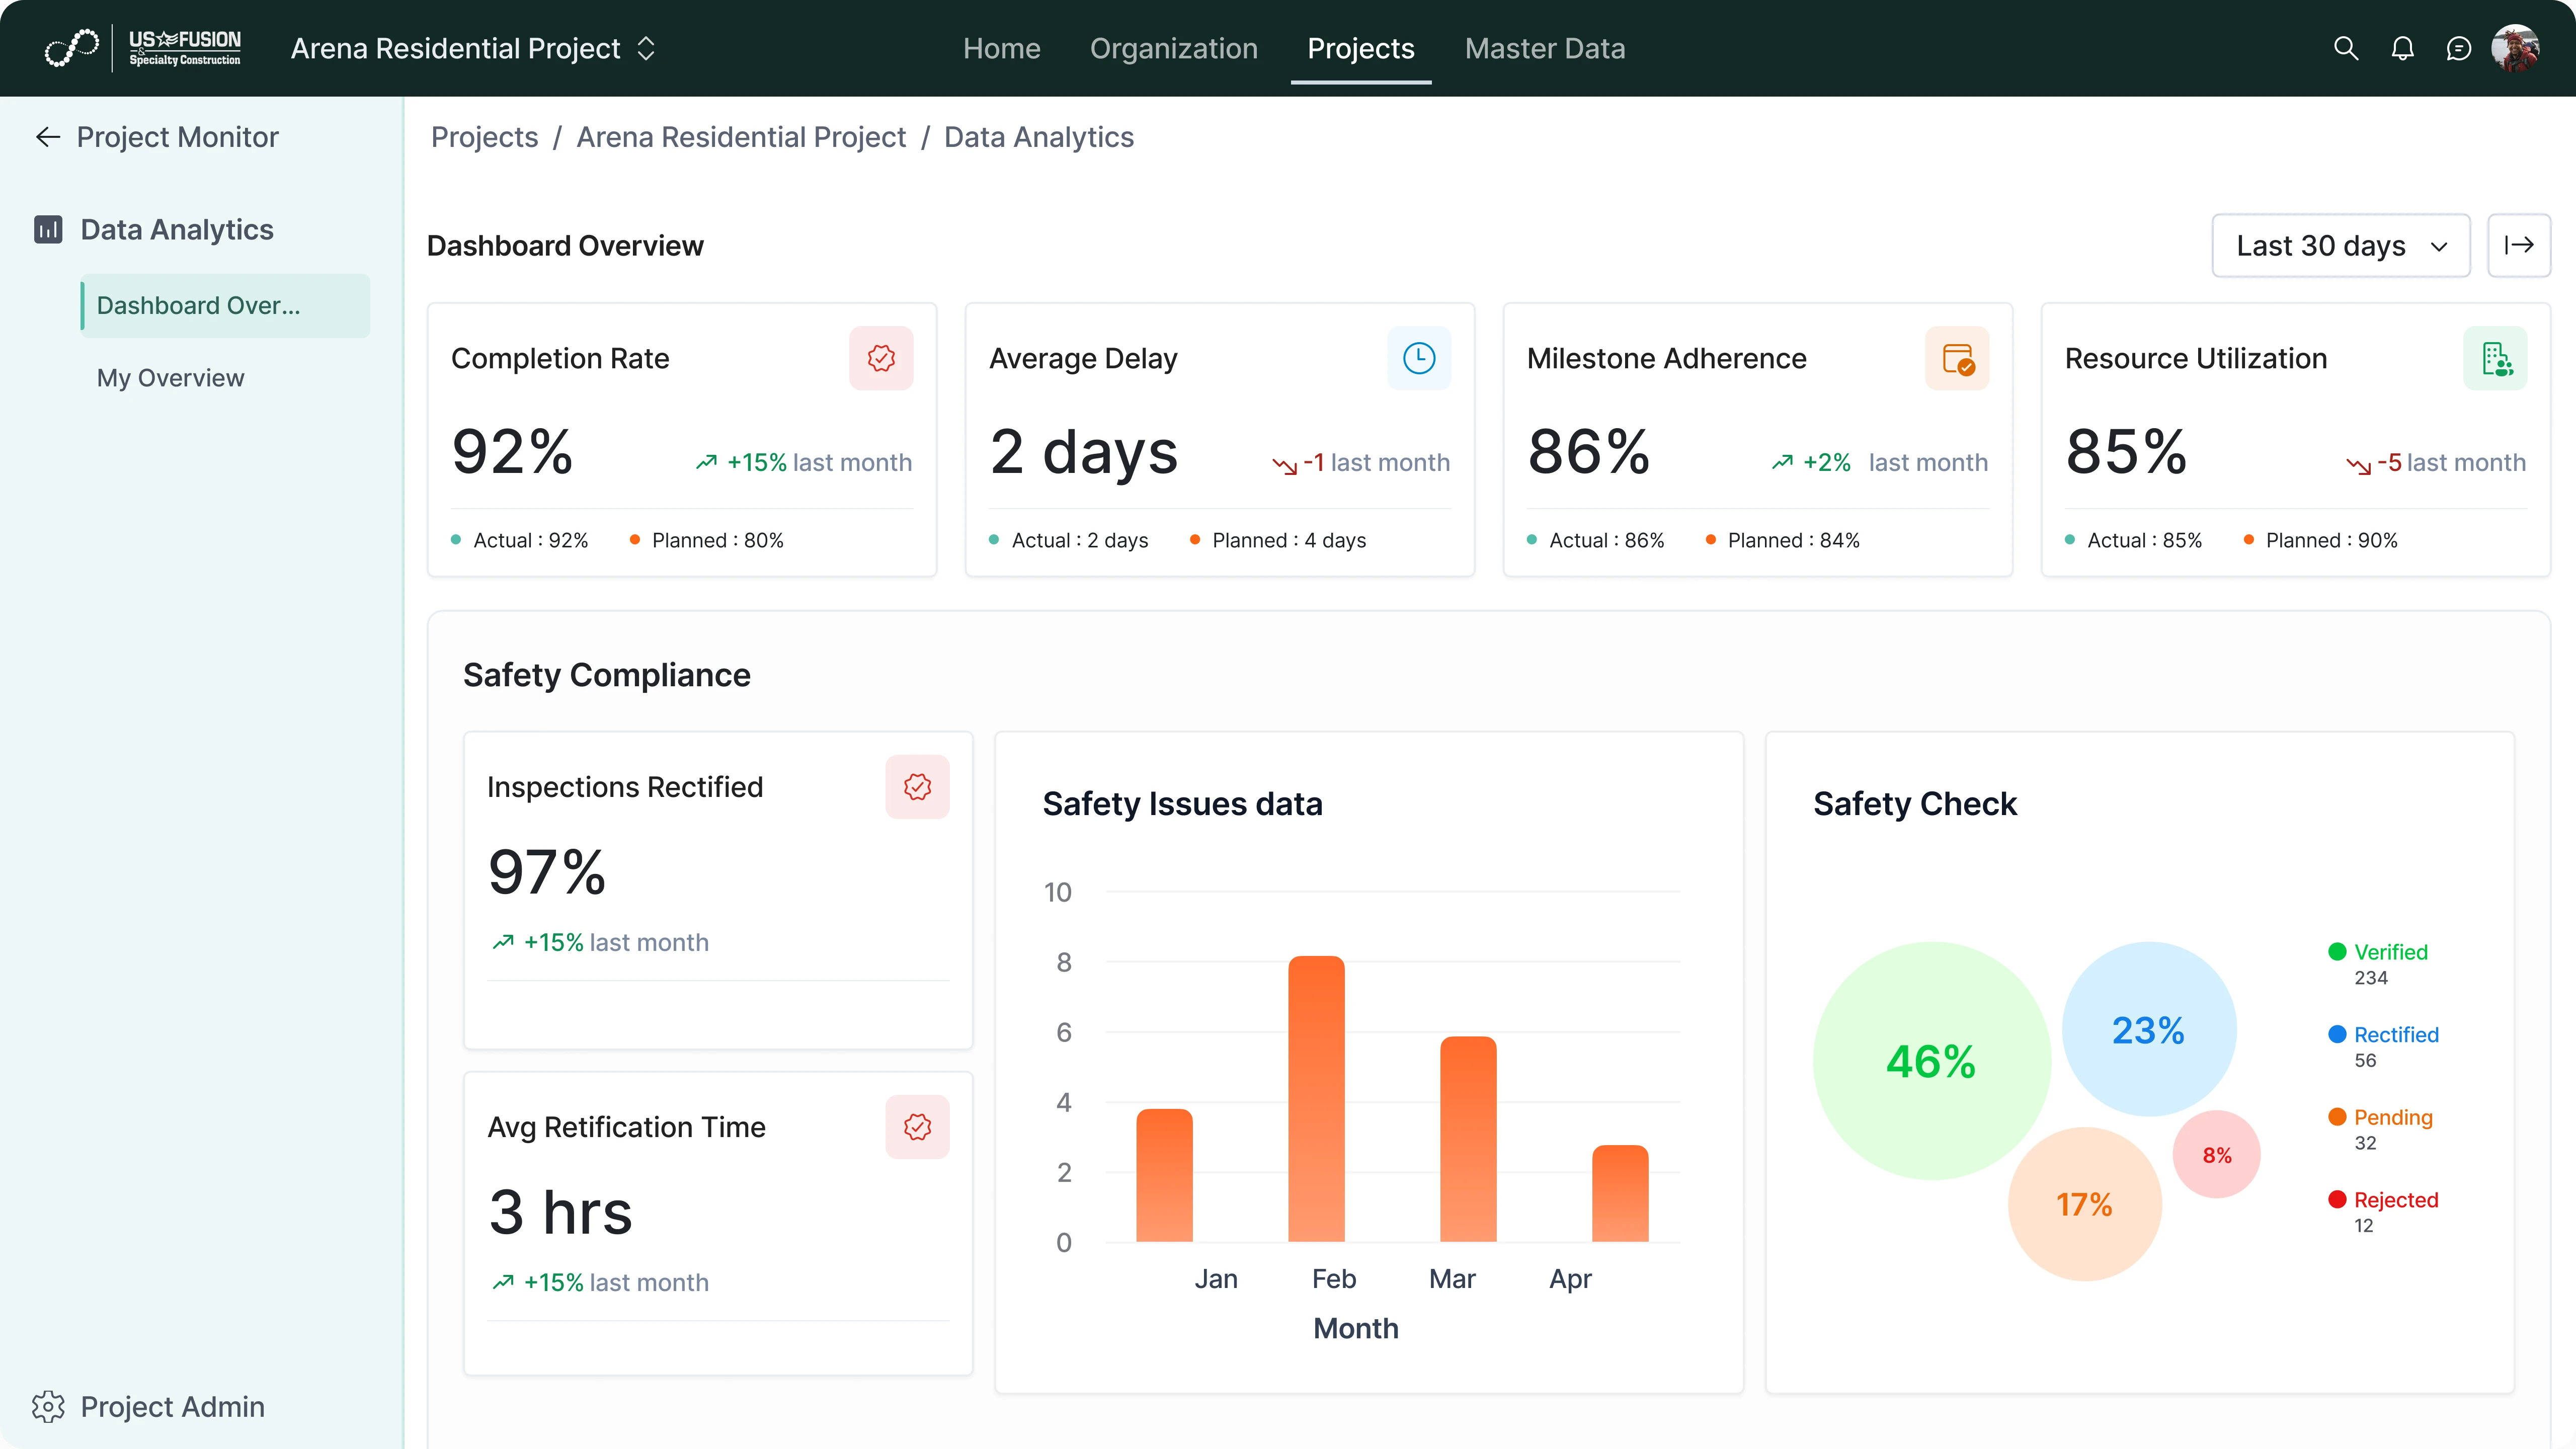The height and width of the screenshot is (1449, 2576).
Task: Select the Data Analytics sidebar icon
Action: click(x=47, y=229)
